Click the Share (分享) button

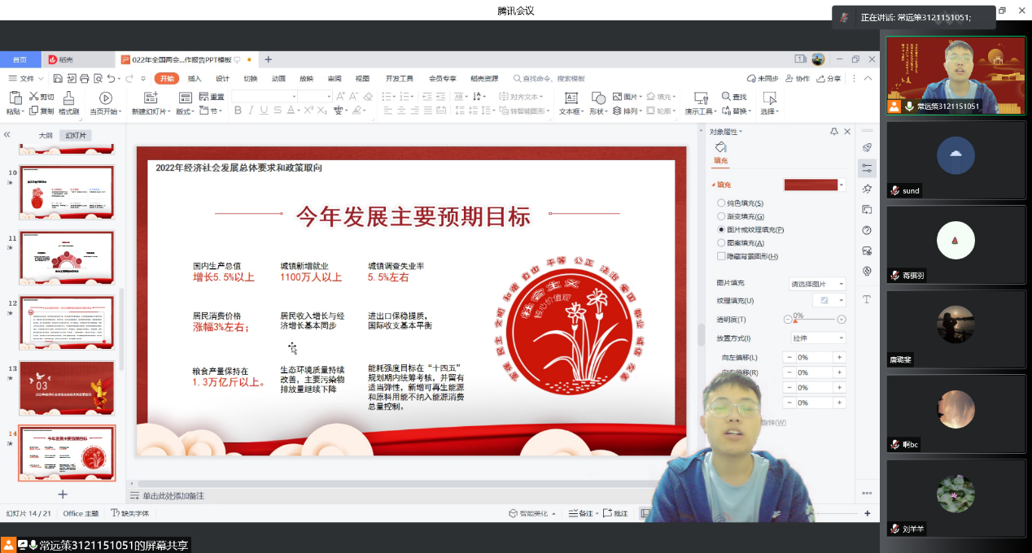coord(829,79)
